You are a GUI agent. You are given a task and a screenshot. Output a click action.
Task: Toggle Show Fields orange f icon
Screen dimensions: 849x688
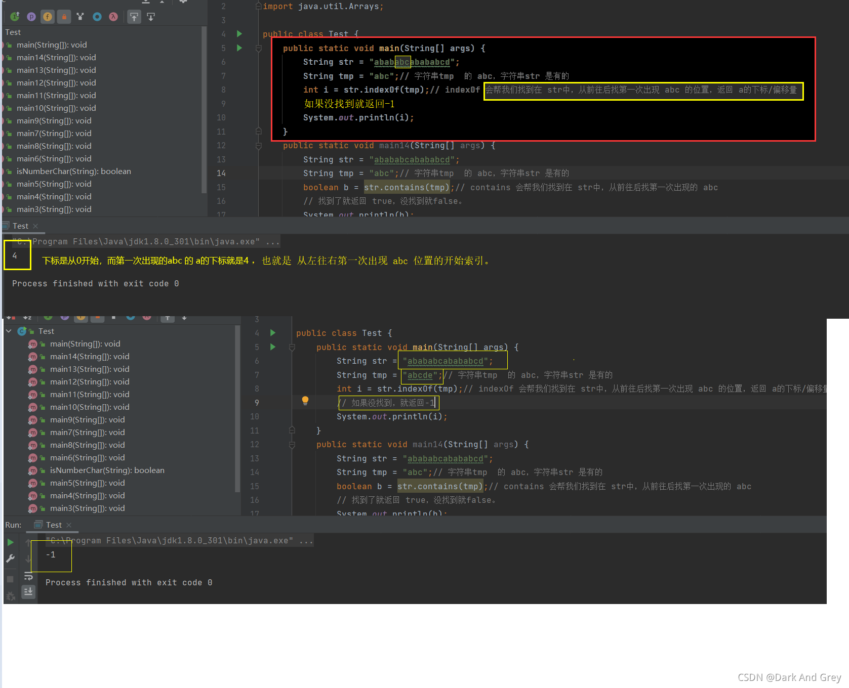[x=48, y=17]
